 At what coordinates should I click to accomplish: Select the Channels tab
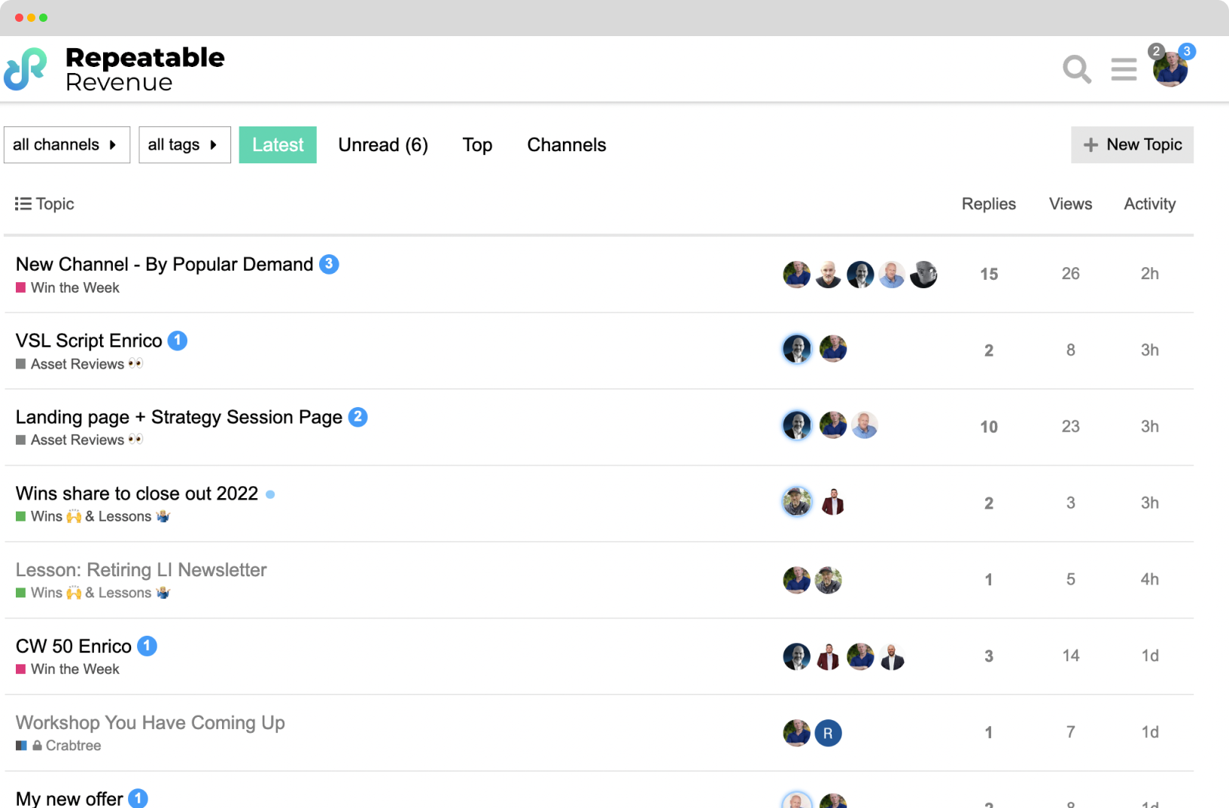[566, 144]
